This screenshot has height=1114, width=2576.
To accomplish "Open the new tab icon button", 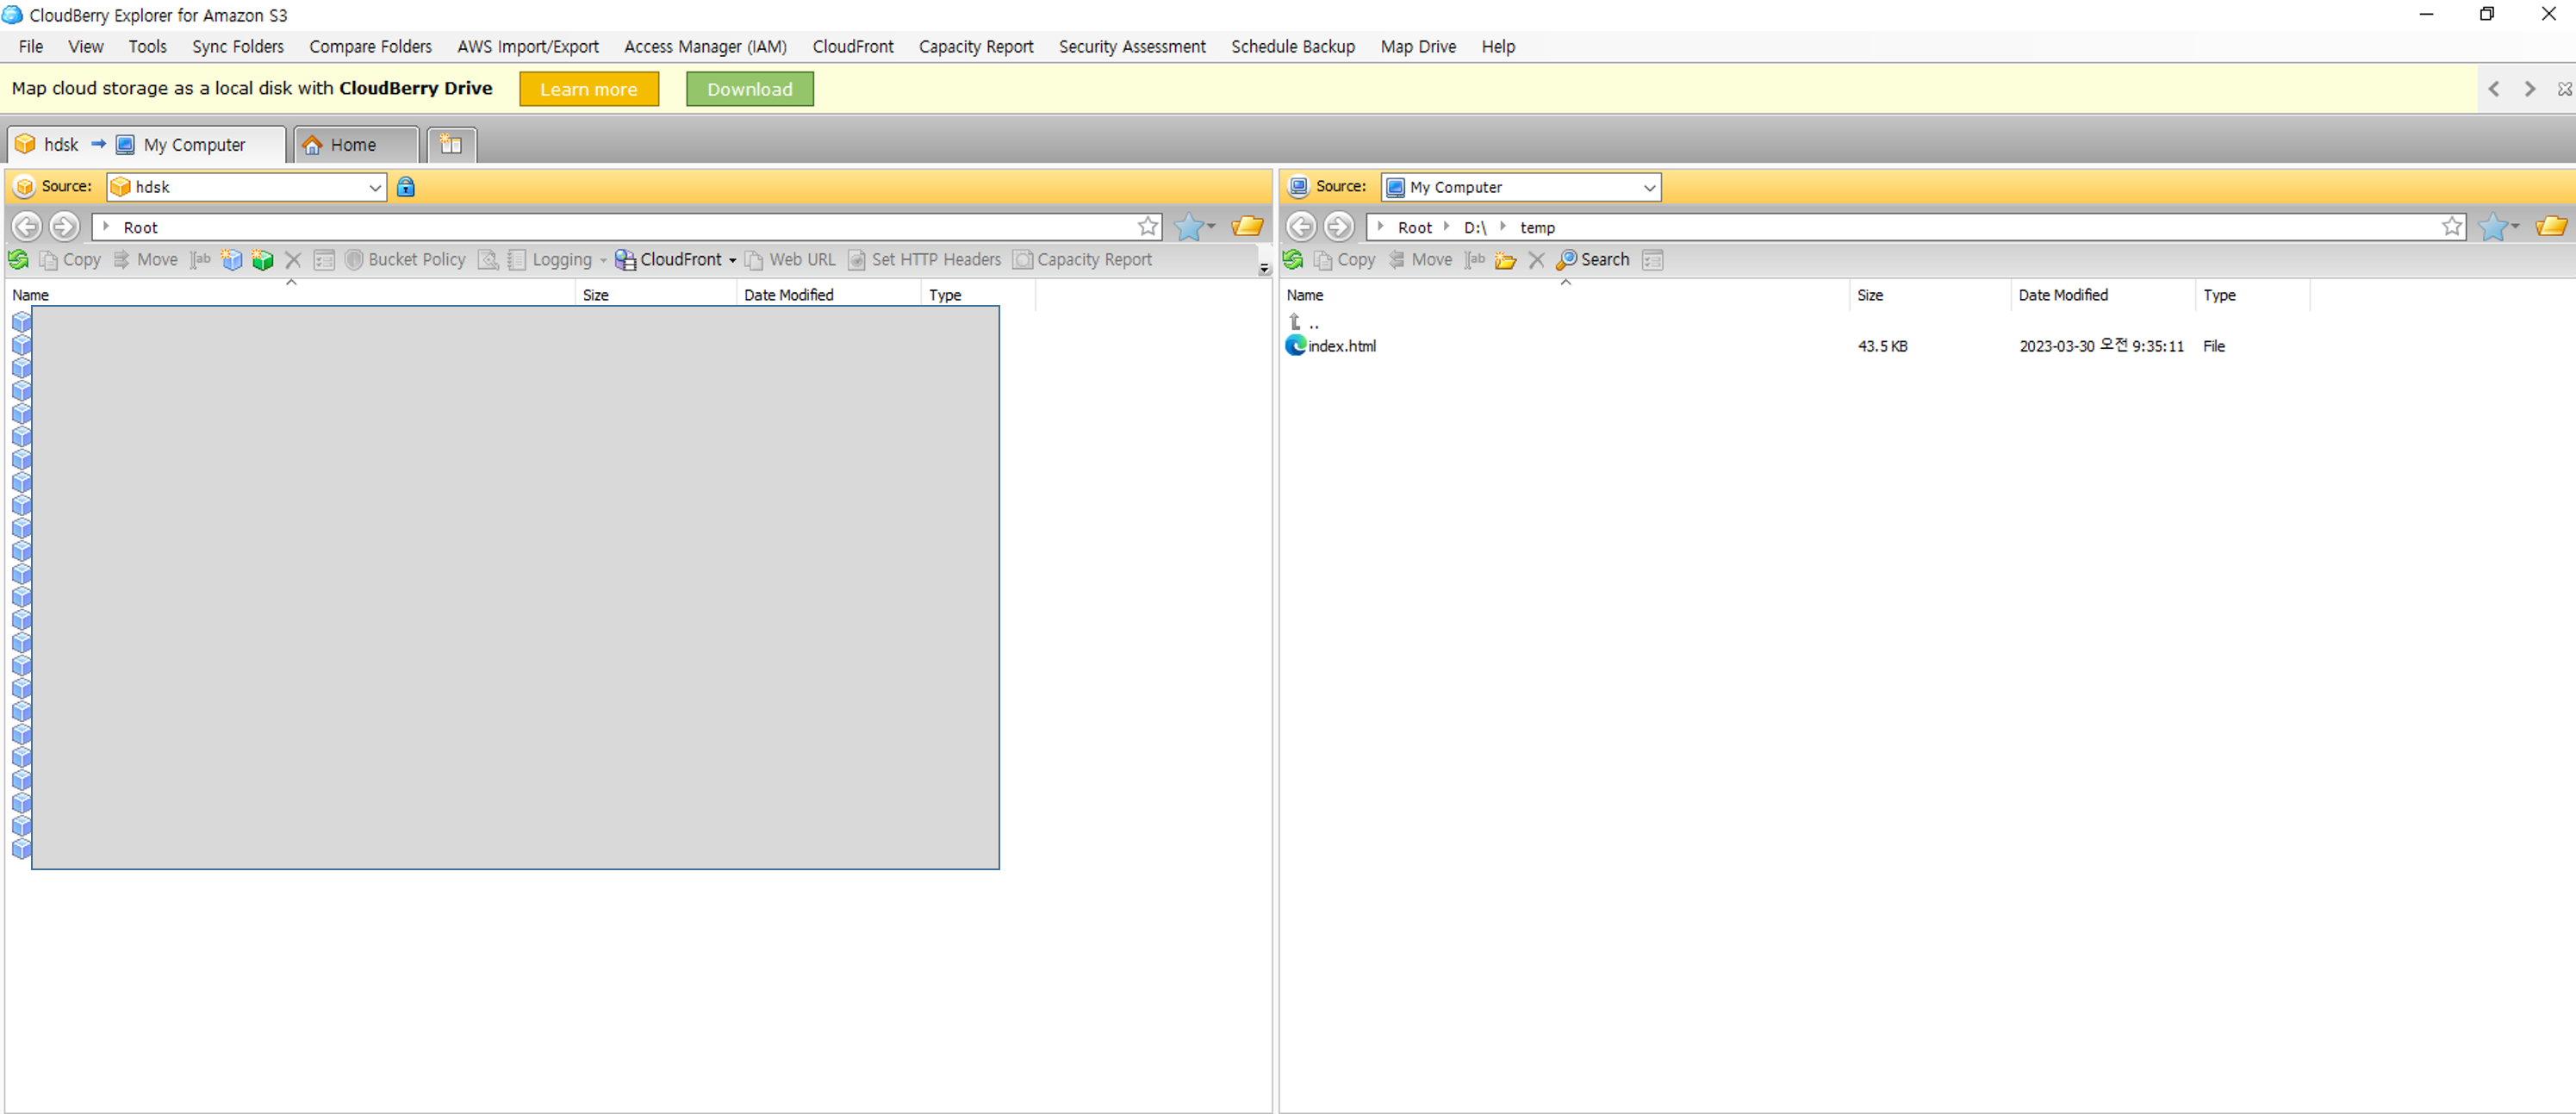I will coord(451,145).
